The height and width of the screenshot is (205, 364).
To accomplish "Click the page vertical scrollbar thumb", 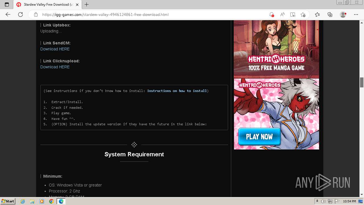I will (362, 82).
